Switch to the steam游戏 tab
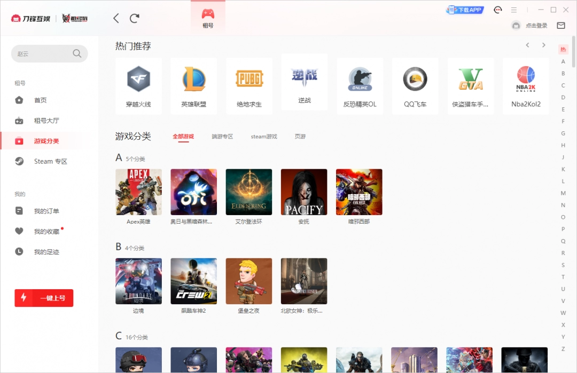577x373 pixels. coord(264,137)
